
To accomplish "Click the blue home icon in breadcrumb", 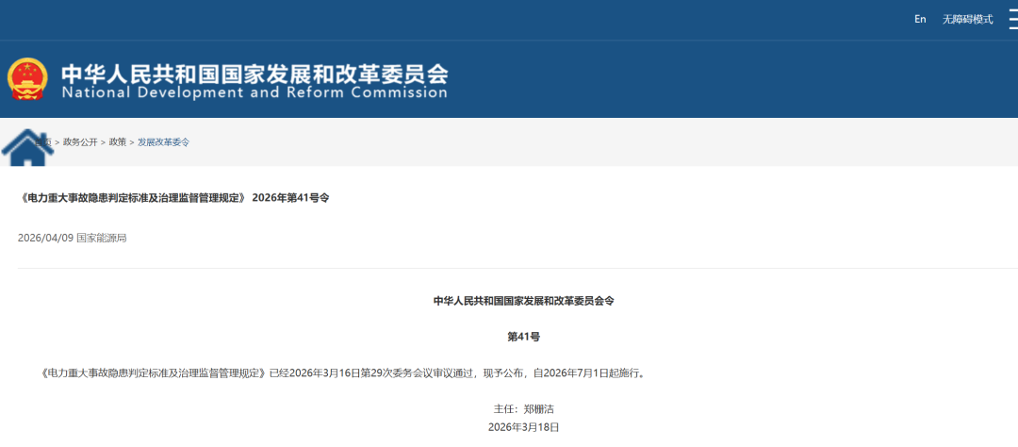I will point(27,147).
